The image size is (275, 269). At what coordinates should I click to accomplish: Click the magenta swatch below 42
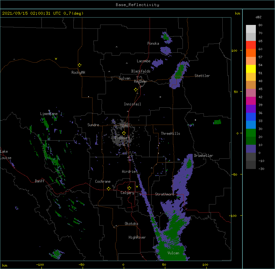251,101
